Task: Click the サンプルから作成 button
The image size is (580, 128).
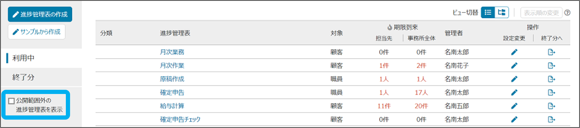Action: pos(37,32)
